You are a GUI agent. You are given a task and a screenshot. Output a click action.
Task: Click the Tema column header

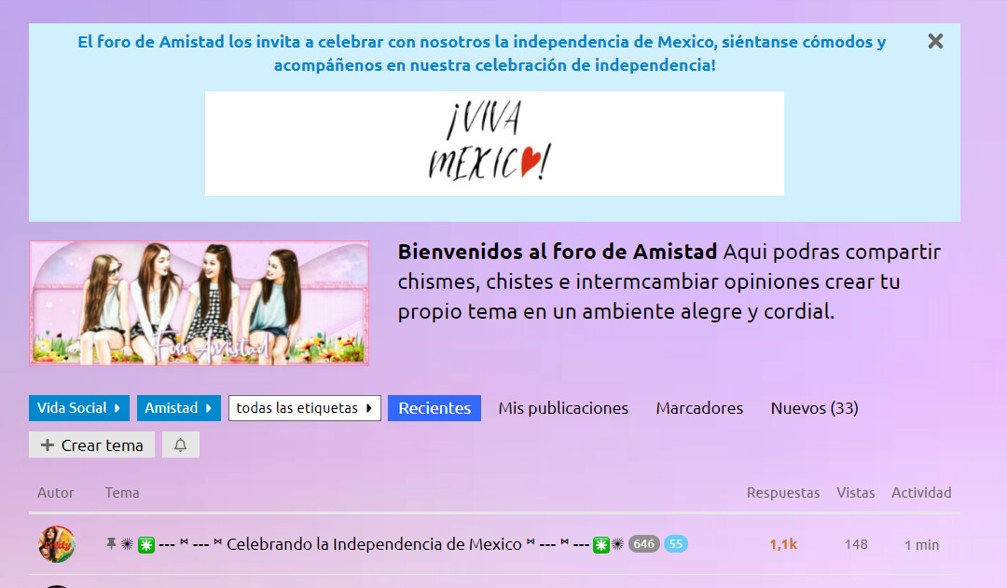pos(122,492)
